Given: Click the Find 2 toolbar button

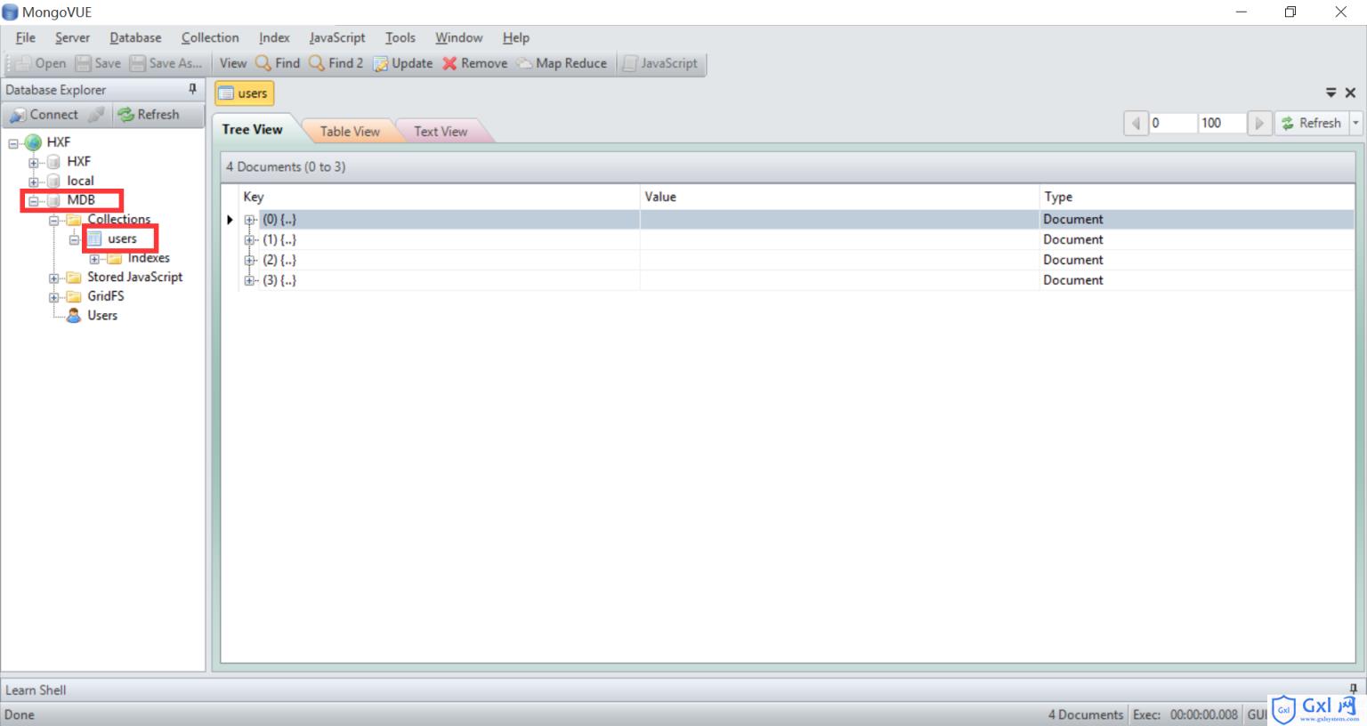Looking at the screenshot, I should (336, 63).
